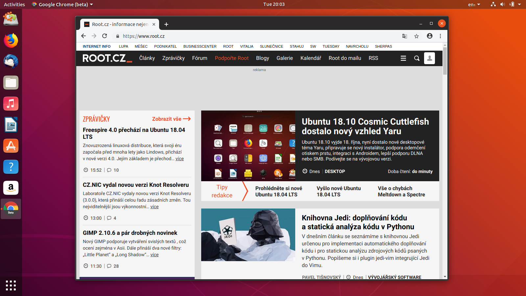Click the page vertical scrollbar thumb
The height and width of the screenshot is (296, 526).
(x=445, y=61)
